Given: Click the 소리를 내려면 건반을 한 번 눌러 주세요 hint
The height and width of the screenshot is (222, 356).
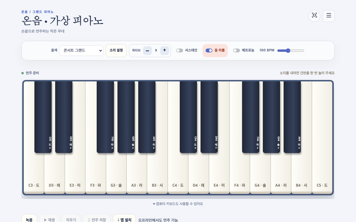Looking at the screenshot, I should pyautogui.click(x=307, y=73).
